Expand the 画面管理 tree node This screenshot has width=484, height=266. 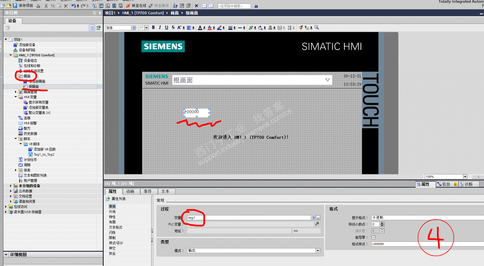[16, 92]
